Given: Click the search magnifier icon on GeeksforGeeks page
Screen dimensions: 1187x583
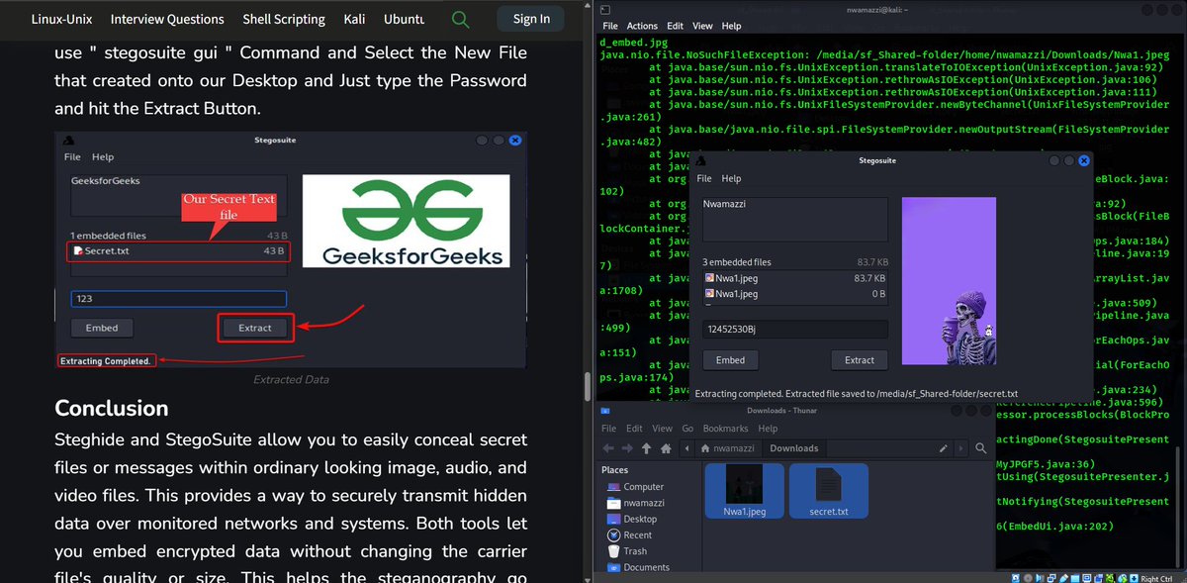Looking at the screenshot, I should [460, 19].
